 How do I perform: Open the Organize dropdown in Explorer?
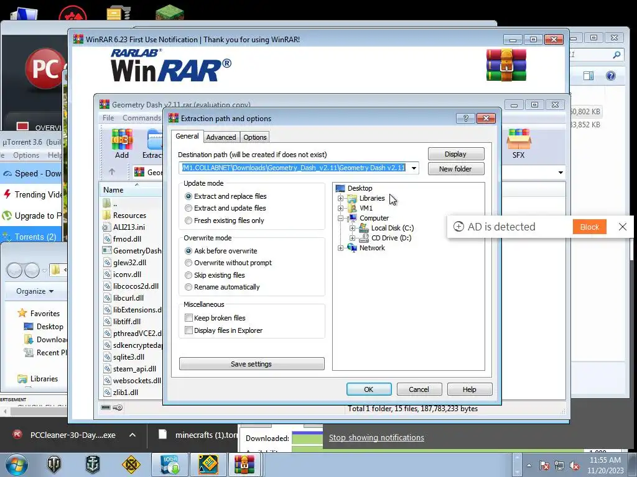35,291
